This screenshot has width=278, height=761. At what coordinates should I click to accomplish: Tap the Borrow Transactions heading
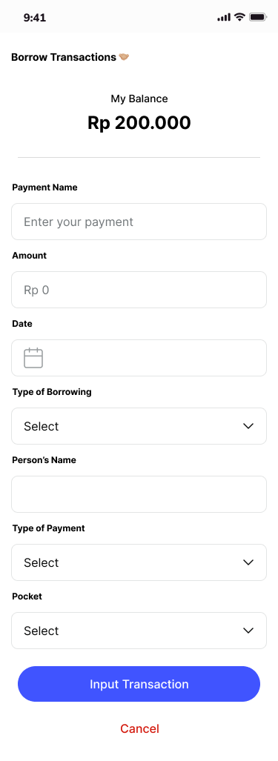point(64,57)
